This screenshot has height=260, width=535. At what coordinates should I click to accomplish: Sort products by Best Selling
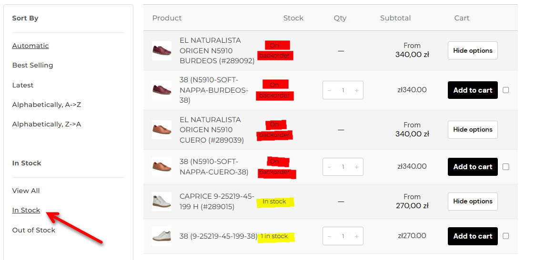(x=32, y=65)
